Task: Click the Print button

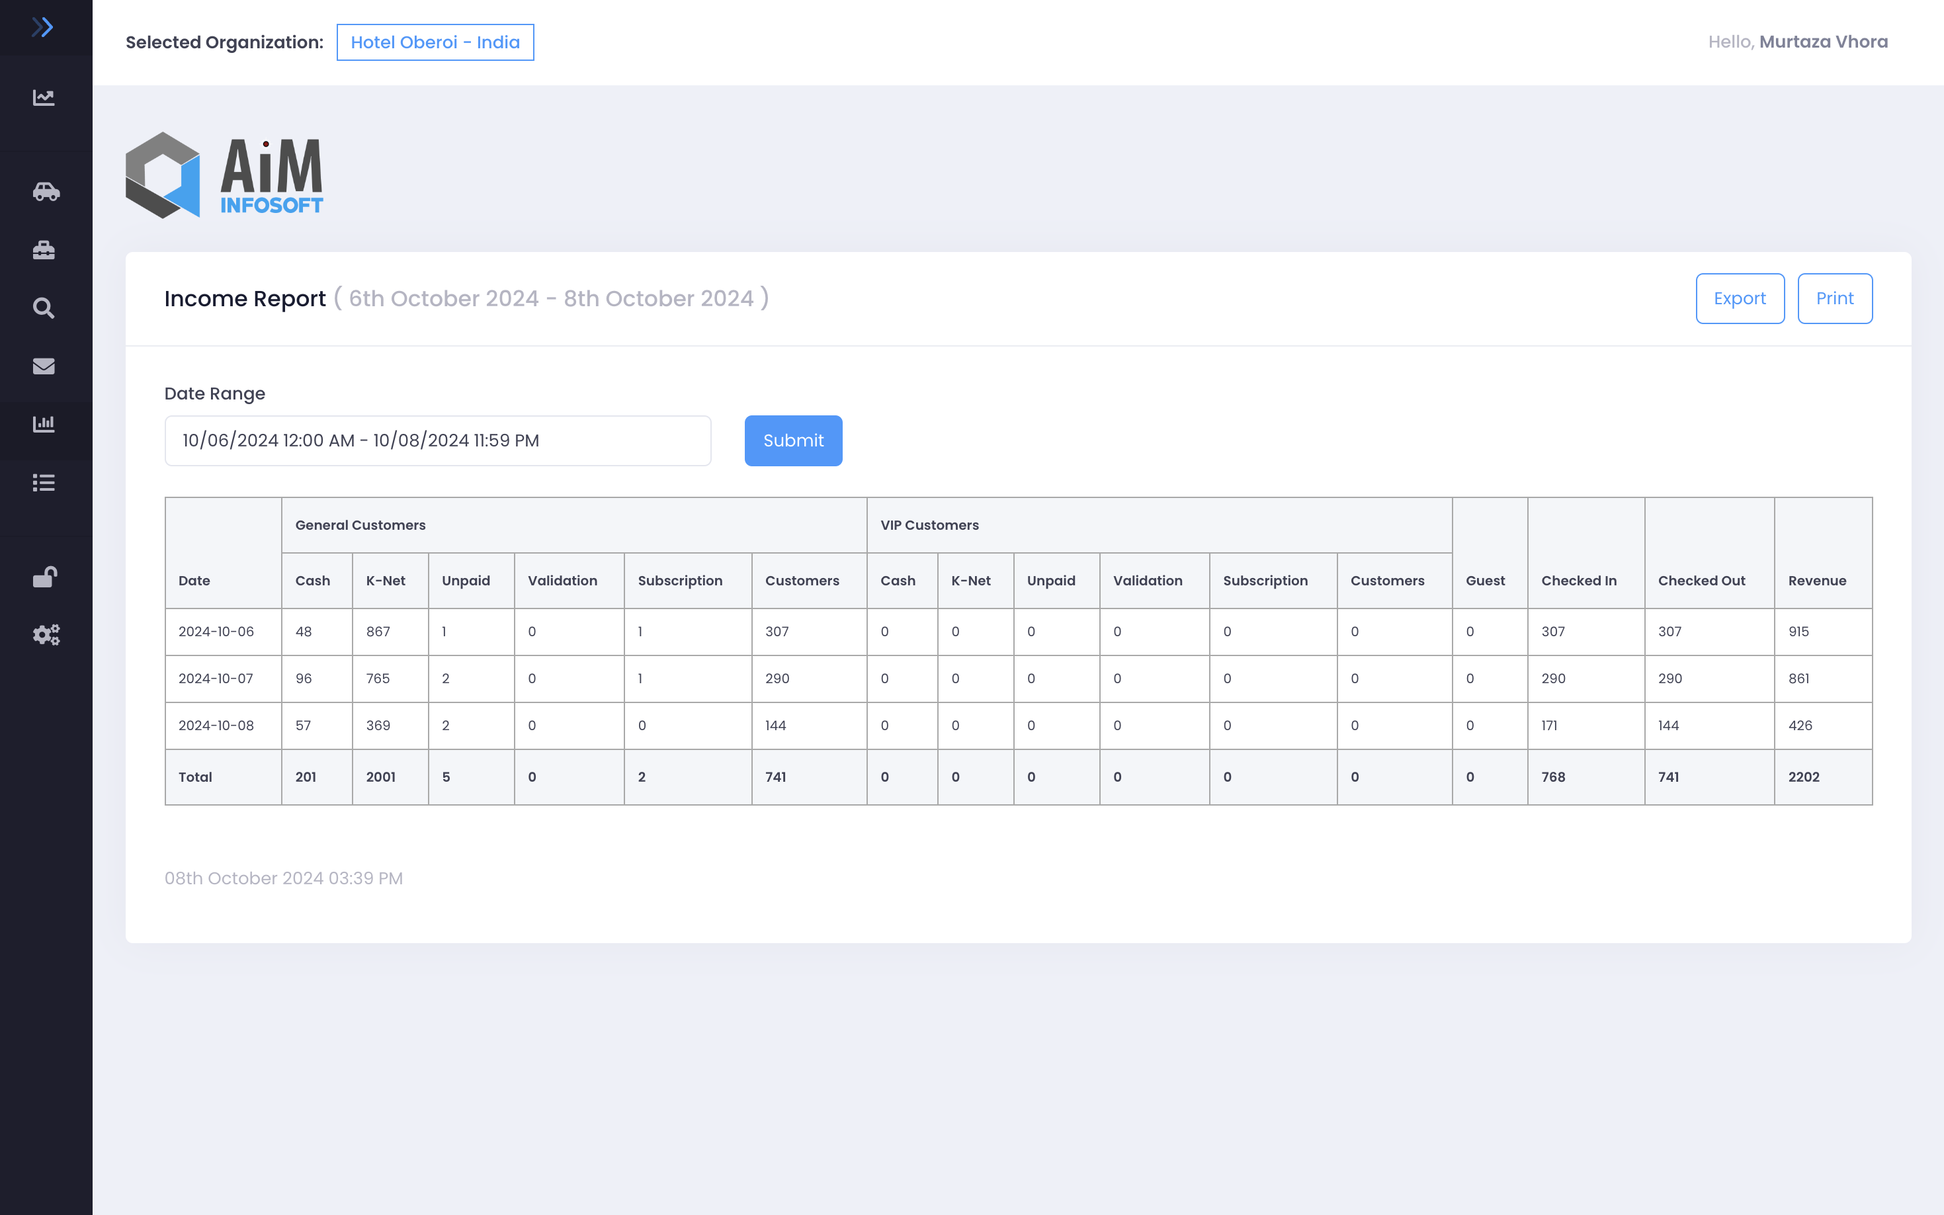Action: [1835, 298]
